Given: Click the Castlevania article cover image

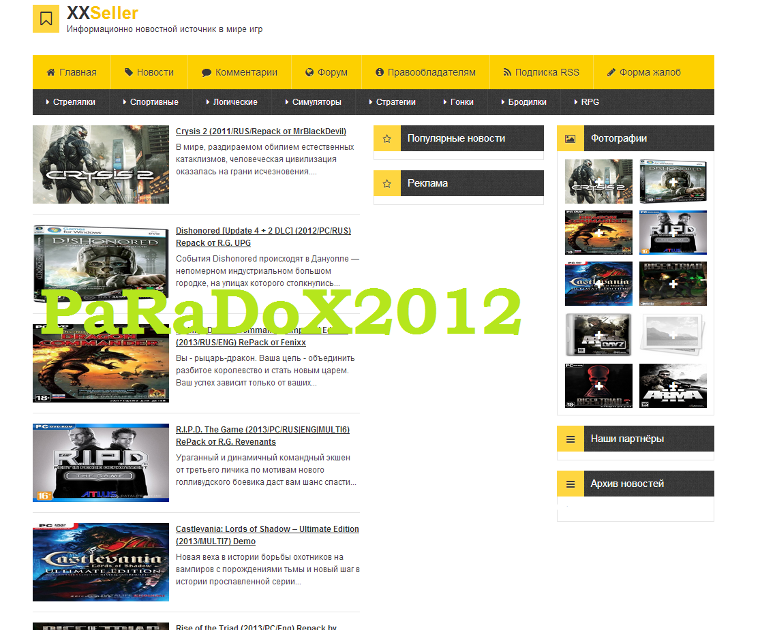Looking at the screenshot, I should point(101,563).
